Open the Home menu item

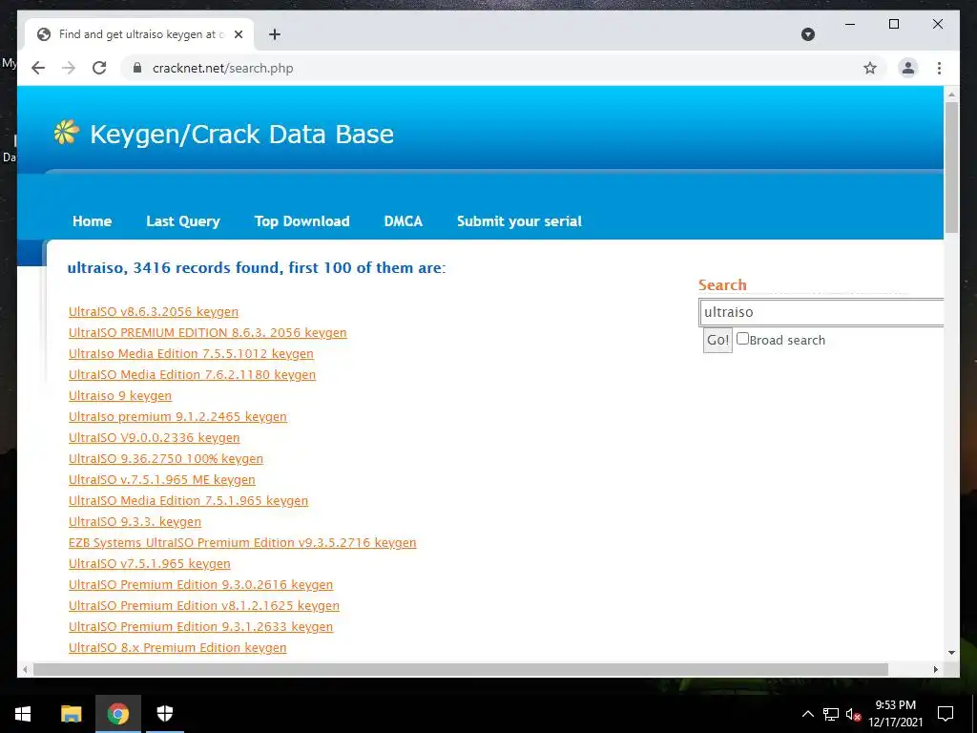pyautogui.click(x=92, y=221)
